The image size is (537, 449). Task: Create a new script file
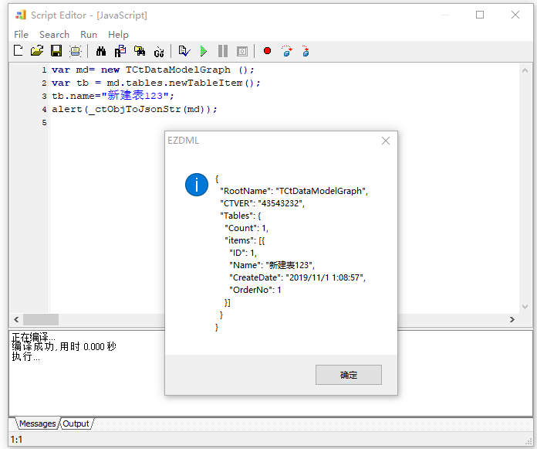(x=19, y=51)
